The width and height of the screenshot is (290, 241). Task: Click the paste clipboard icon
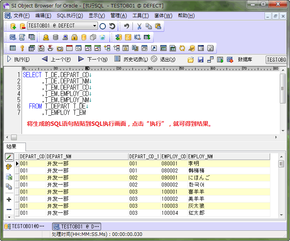158,26
